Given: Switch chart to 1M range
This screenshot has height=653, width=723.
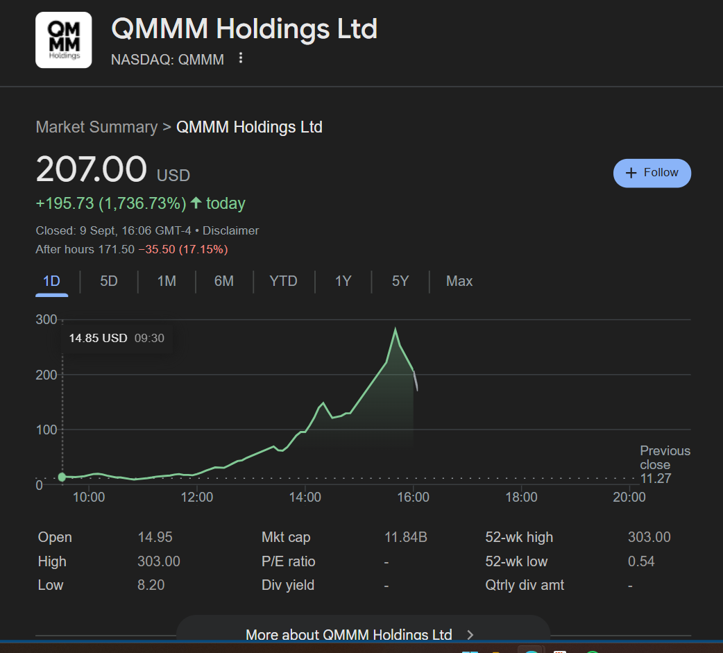Looking at the screenshot, I should pos(167,281).
